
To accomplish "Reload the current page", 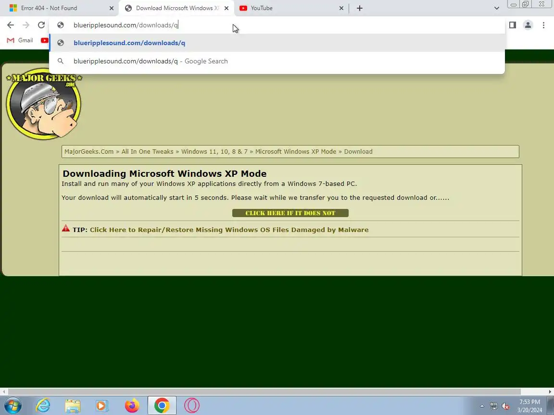I will pos(41,25).
